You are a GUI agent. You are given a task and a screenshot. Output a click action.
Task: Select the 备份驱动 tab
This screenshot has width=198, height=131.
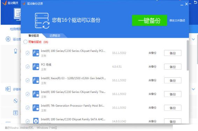pyautogui.click(x=34, y=35)
